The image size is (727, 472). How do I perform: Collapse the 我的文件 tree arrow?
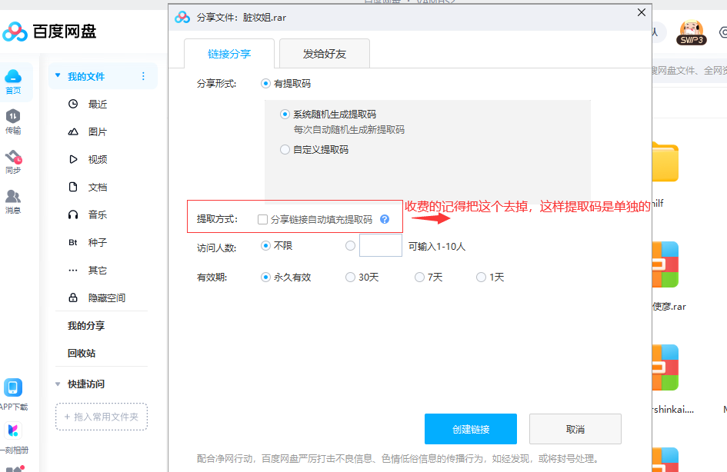tap(57, 76)
